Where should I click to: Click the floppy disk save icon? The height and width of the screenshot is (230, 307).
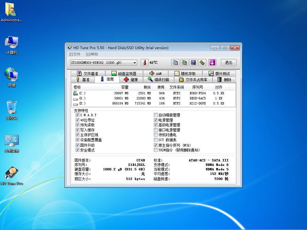tap(193, 63)
